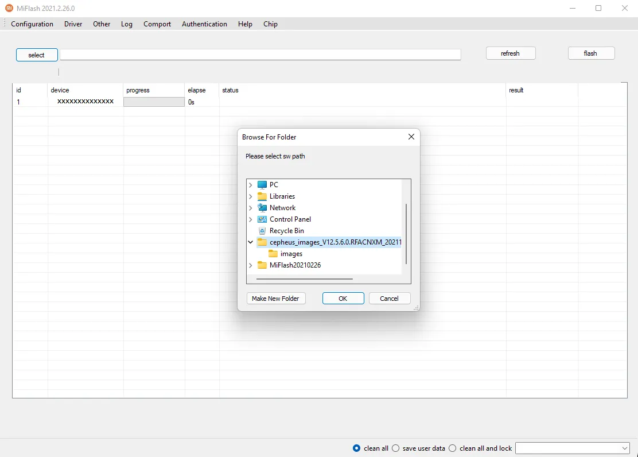Viewport: 638px width, 457px height.
Task: Click the Control Panel icon
Action: point(262,219)
